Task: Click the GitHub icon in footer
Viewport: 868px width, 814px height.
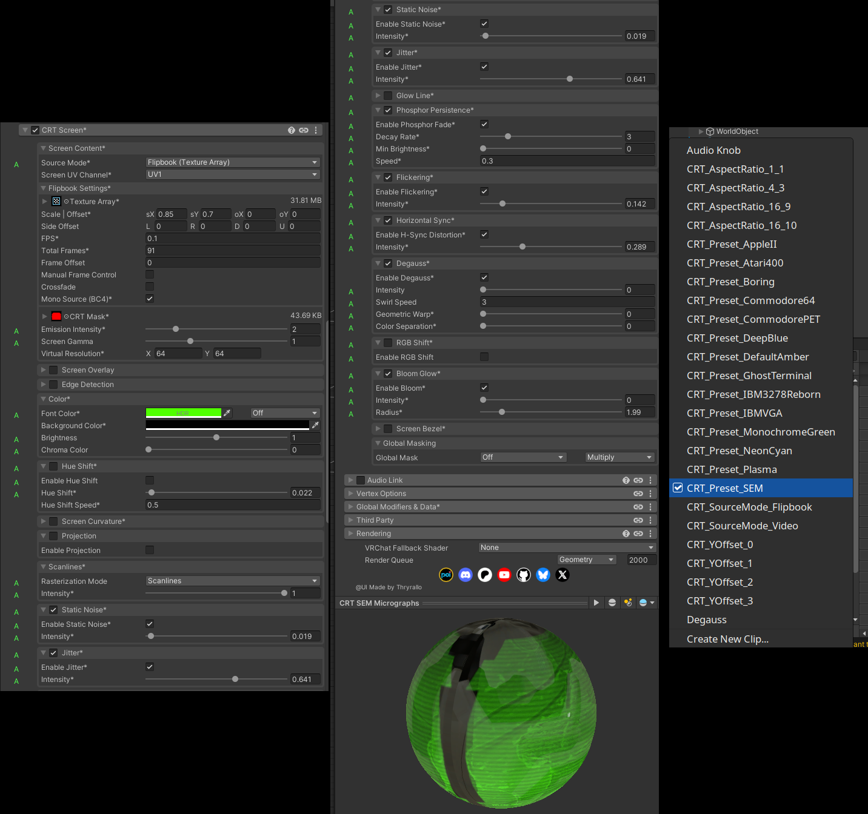Action: pyautogui.click(x=524, y=575)
